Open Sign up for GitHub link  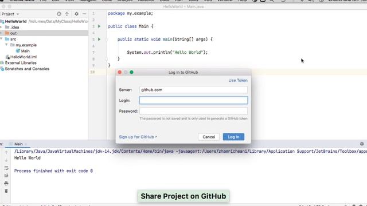(x=138, y=137)
